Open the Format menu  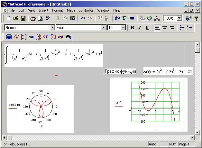point(58,10)
